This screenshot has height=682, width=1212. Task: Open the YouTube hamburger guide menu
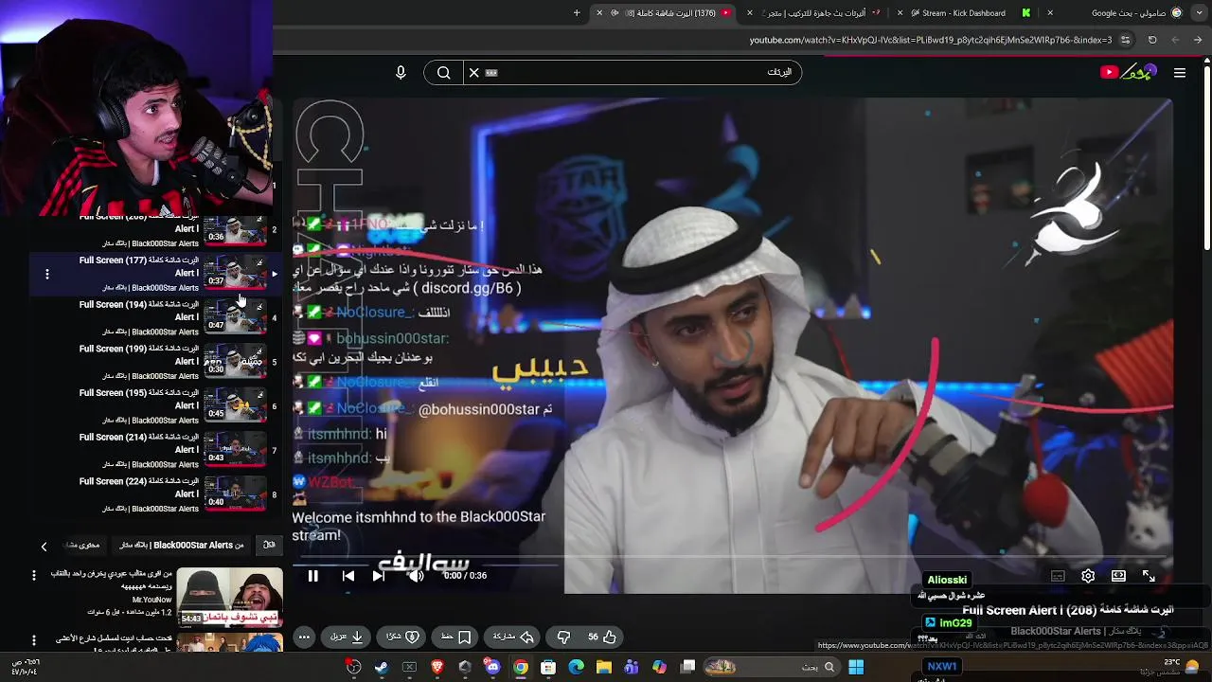[1180, 73]
